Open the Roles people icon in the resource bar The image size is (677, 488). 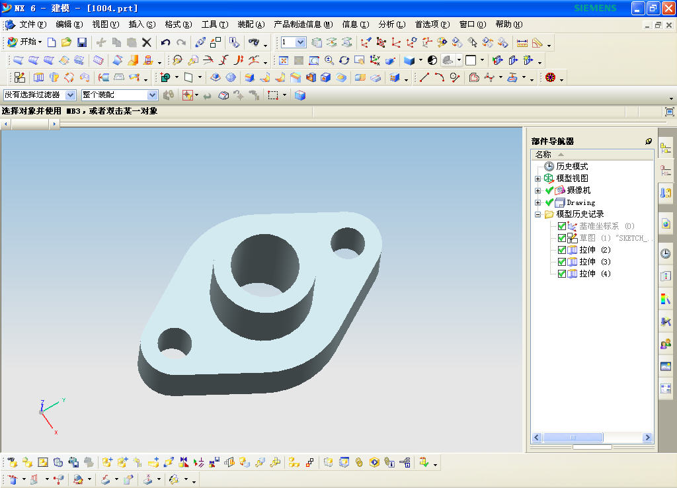[x=665, y=345]
